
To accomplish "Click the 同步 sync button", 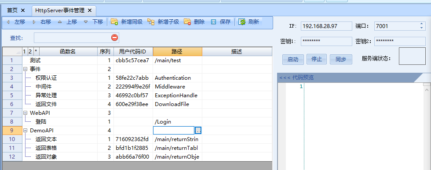I will 341,60.
